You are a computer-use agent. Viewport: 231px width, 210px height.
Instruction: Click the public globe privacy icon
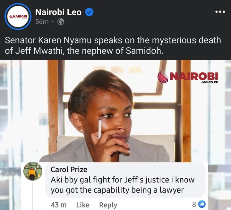coord(61,22)
